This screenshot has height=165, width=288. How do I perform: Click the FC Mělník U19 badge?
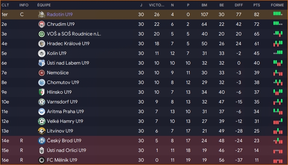coord(41,160)
